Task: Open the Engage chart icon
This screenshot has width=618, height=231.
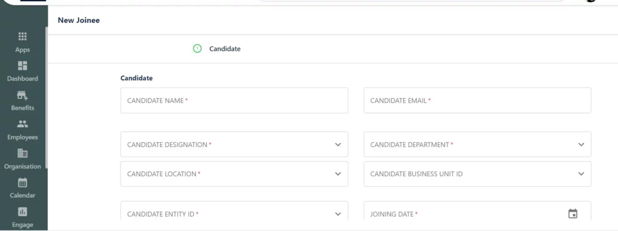Action: tap(22, 212)
